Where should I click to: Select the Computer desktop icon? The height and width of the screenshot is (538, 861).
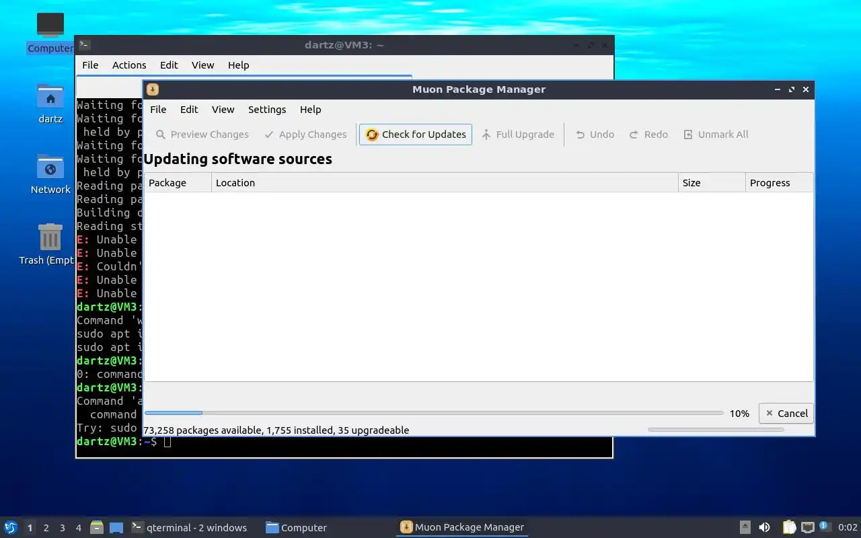pos(50,32)
